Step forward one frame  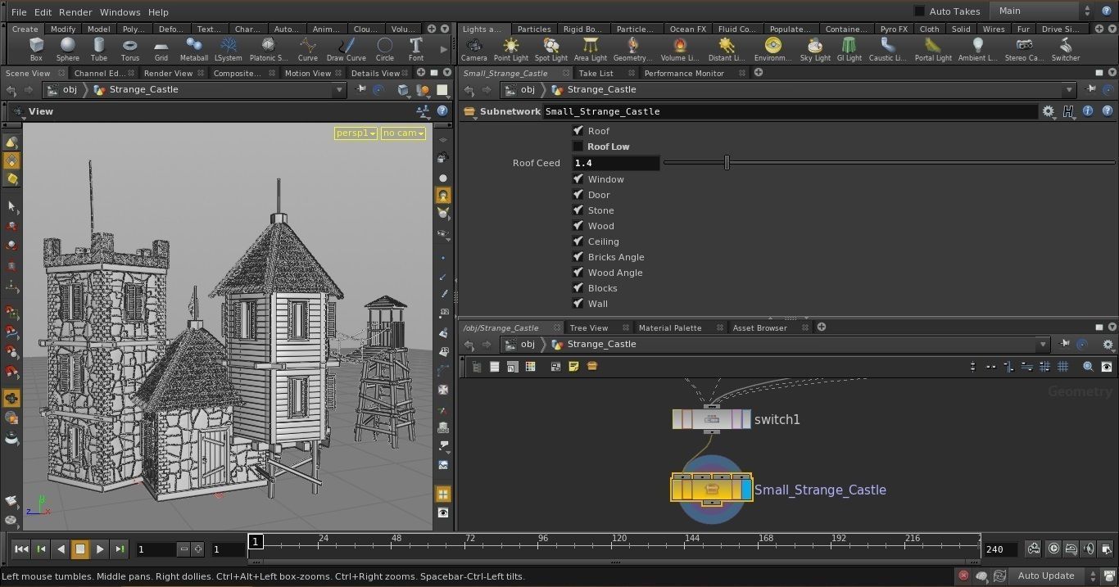pyautogui.click(x=120, y=549)
